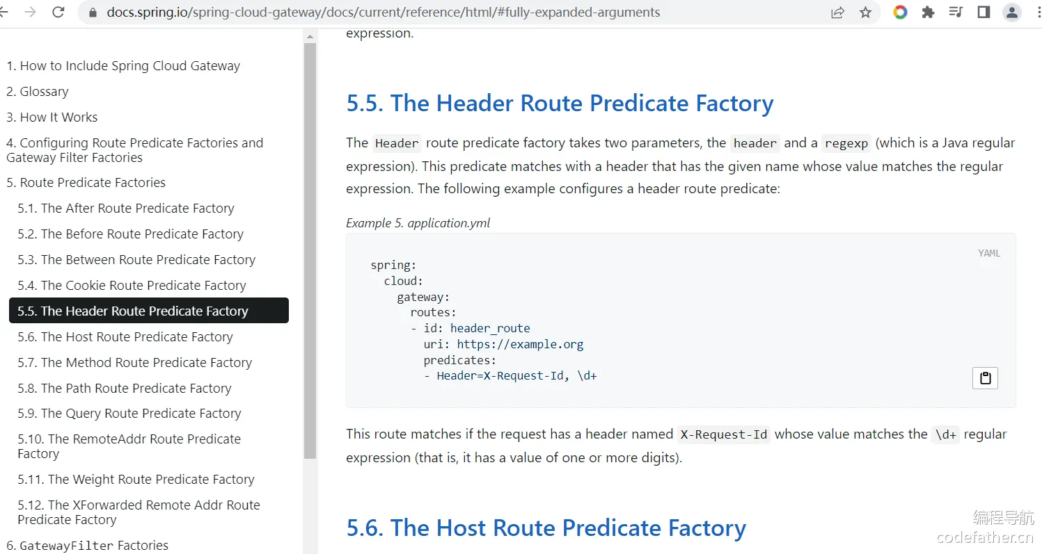The width and height of the screenshot is (1042, 554).
Task: Bookmark this page with the star icon
Action: (x=865, y=13)
